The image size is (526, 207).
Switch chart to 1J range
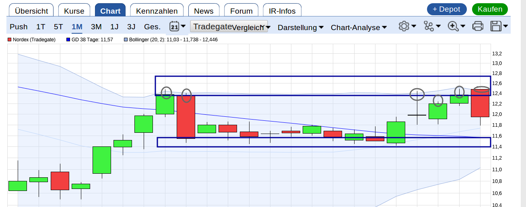tap(114, 27)
